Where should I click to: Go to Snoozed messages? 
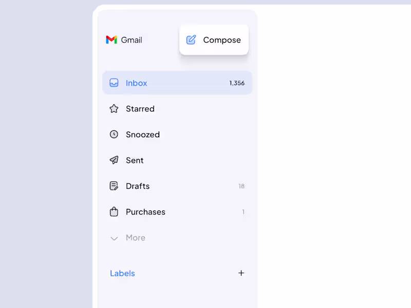(x=143, y=134)
